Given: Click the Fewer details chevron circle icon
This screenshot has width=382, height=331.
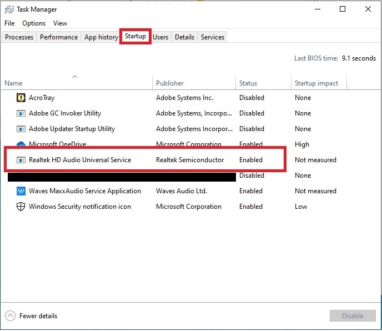Looking at the screenshot, I should (x=10, y=316).
